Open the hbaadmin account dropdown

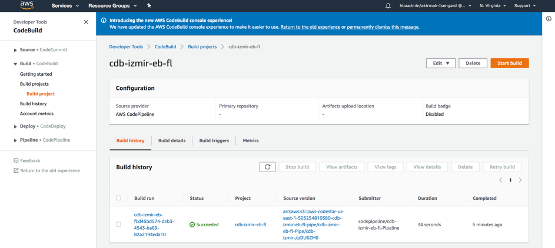(x=435, y=6)
